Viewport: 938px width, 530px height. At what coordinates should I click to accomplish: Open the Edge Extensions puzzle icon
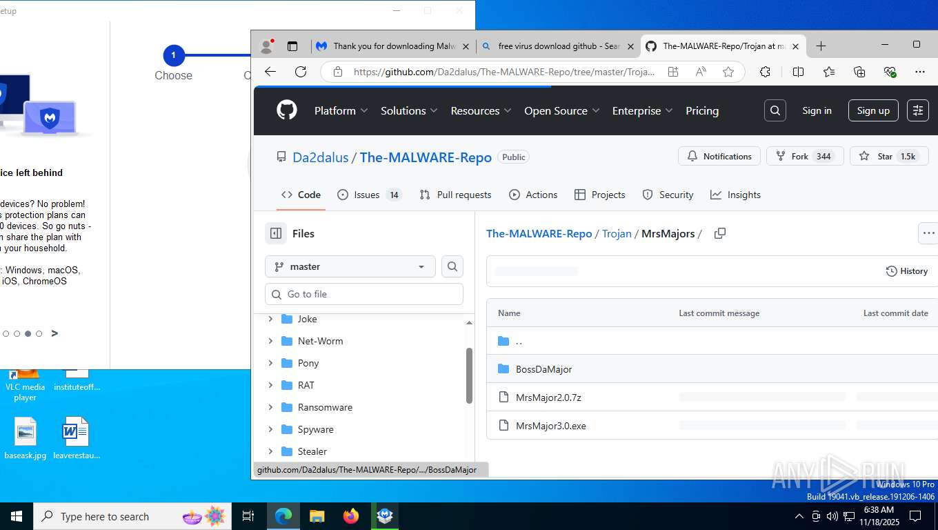765,72
